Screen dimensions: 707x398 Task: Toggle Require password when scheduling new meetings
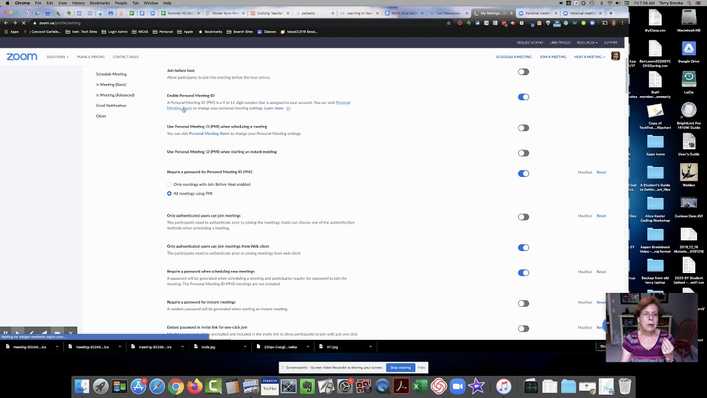523,273
